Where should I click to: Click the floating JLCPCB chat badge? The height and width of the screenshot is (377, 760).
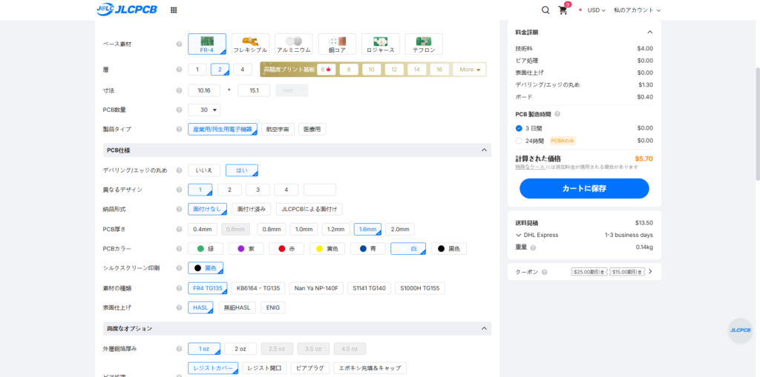tap(740, 330)
